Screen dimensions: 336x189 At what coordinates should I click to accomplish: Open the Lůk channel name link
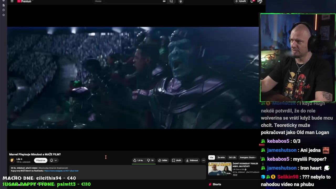tap(18, 159)
